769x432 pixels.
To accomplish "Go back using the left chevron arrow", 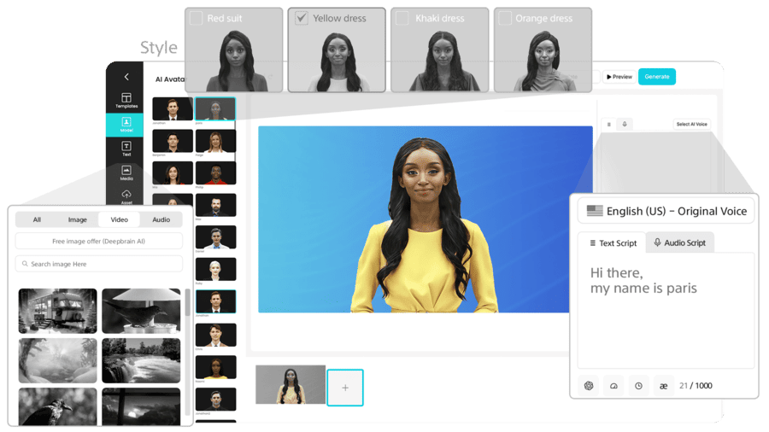I will [x=126, y=77].
